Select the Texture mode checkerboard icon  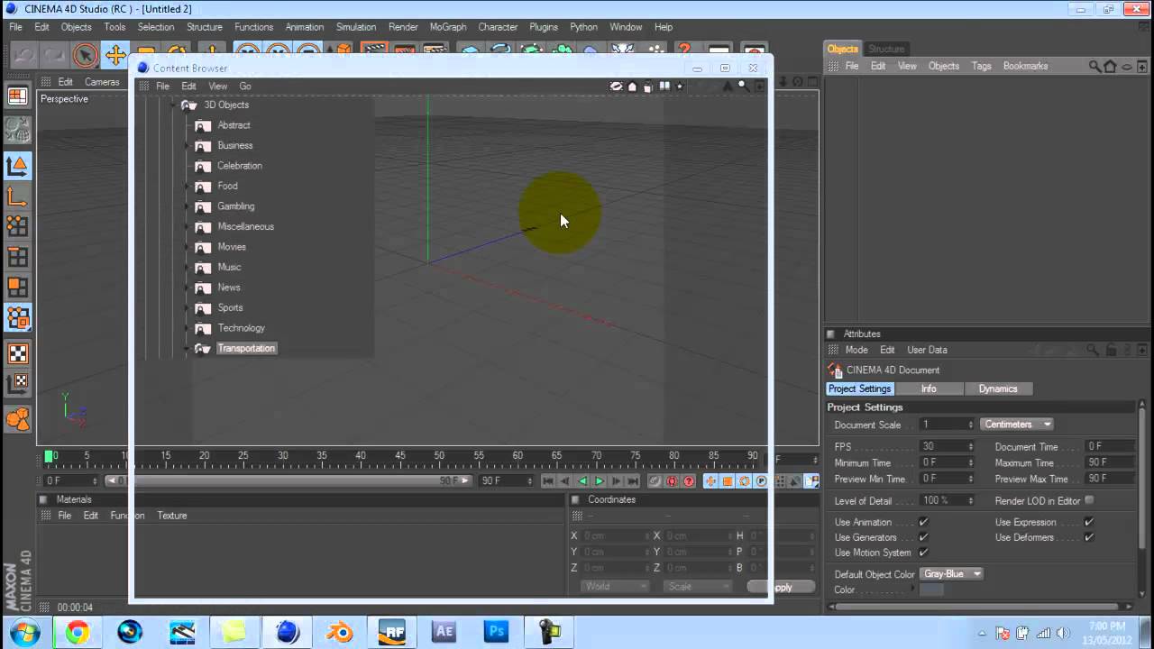point(17,353)
